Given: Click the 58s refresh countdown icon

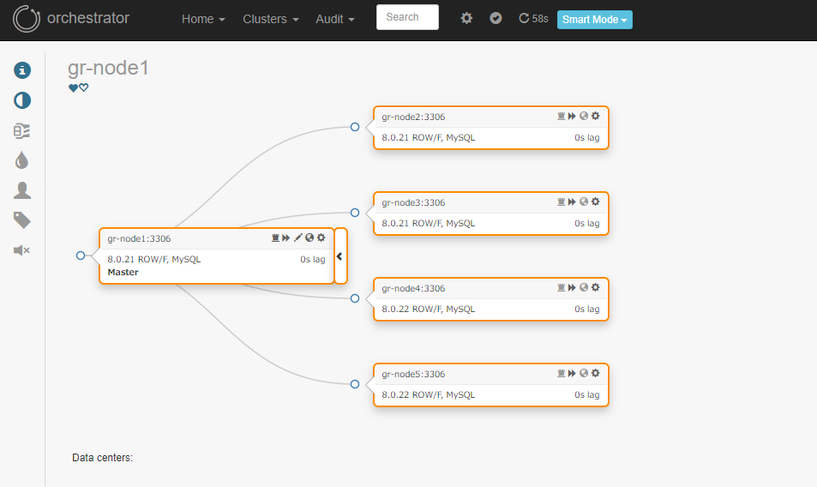Looking at the screenshot, I should coord(533,19).
